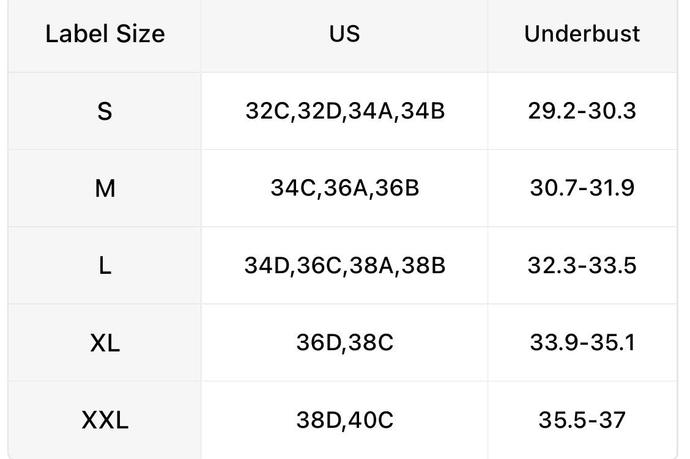Image resolution: width=690 pixels, height=459 pixels.
Task: Pick the 30.7-31.9 underbust value
Action: point(582,188)
